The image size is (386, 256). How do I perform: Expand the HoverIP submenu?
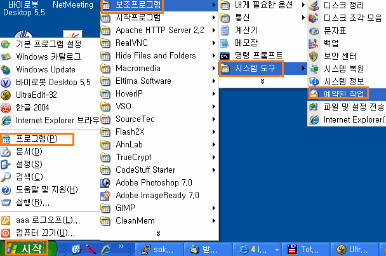tap(159, 94)
